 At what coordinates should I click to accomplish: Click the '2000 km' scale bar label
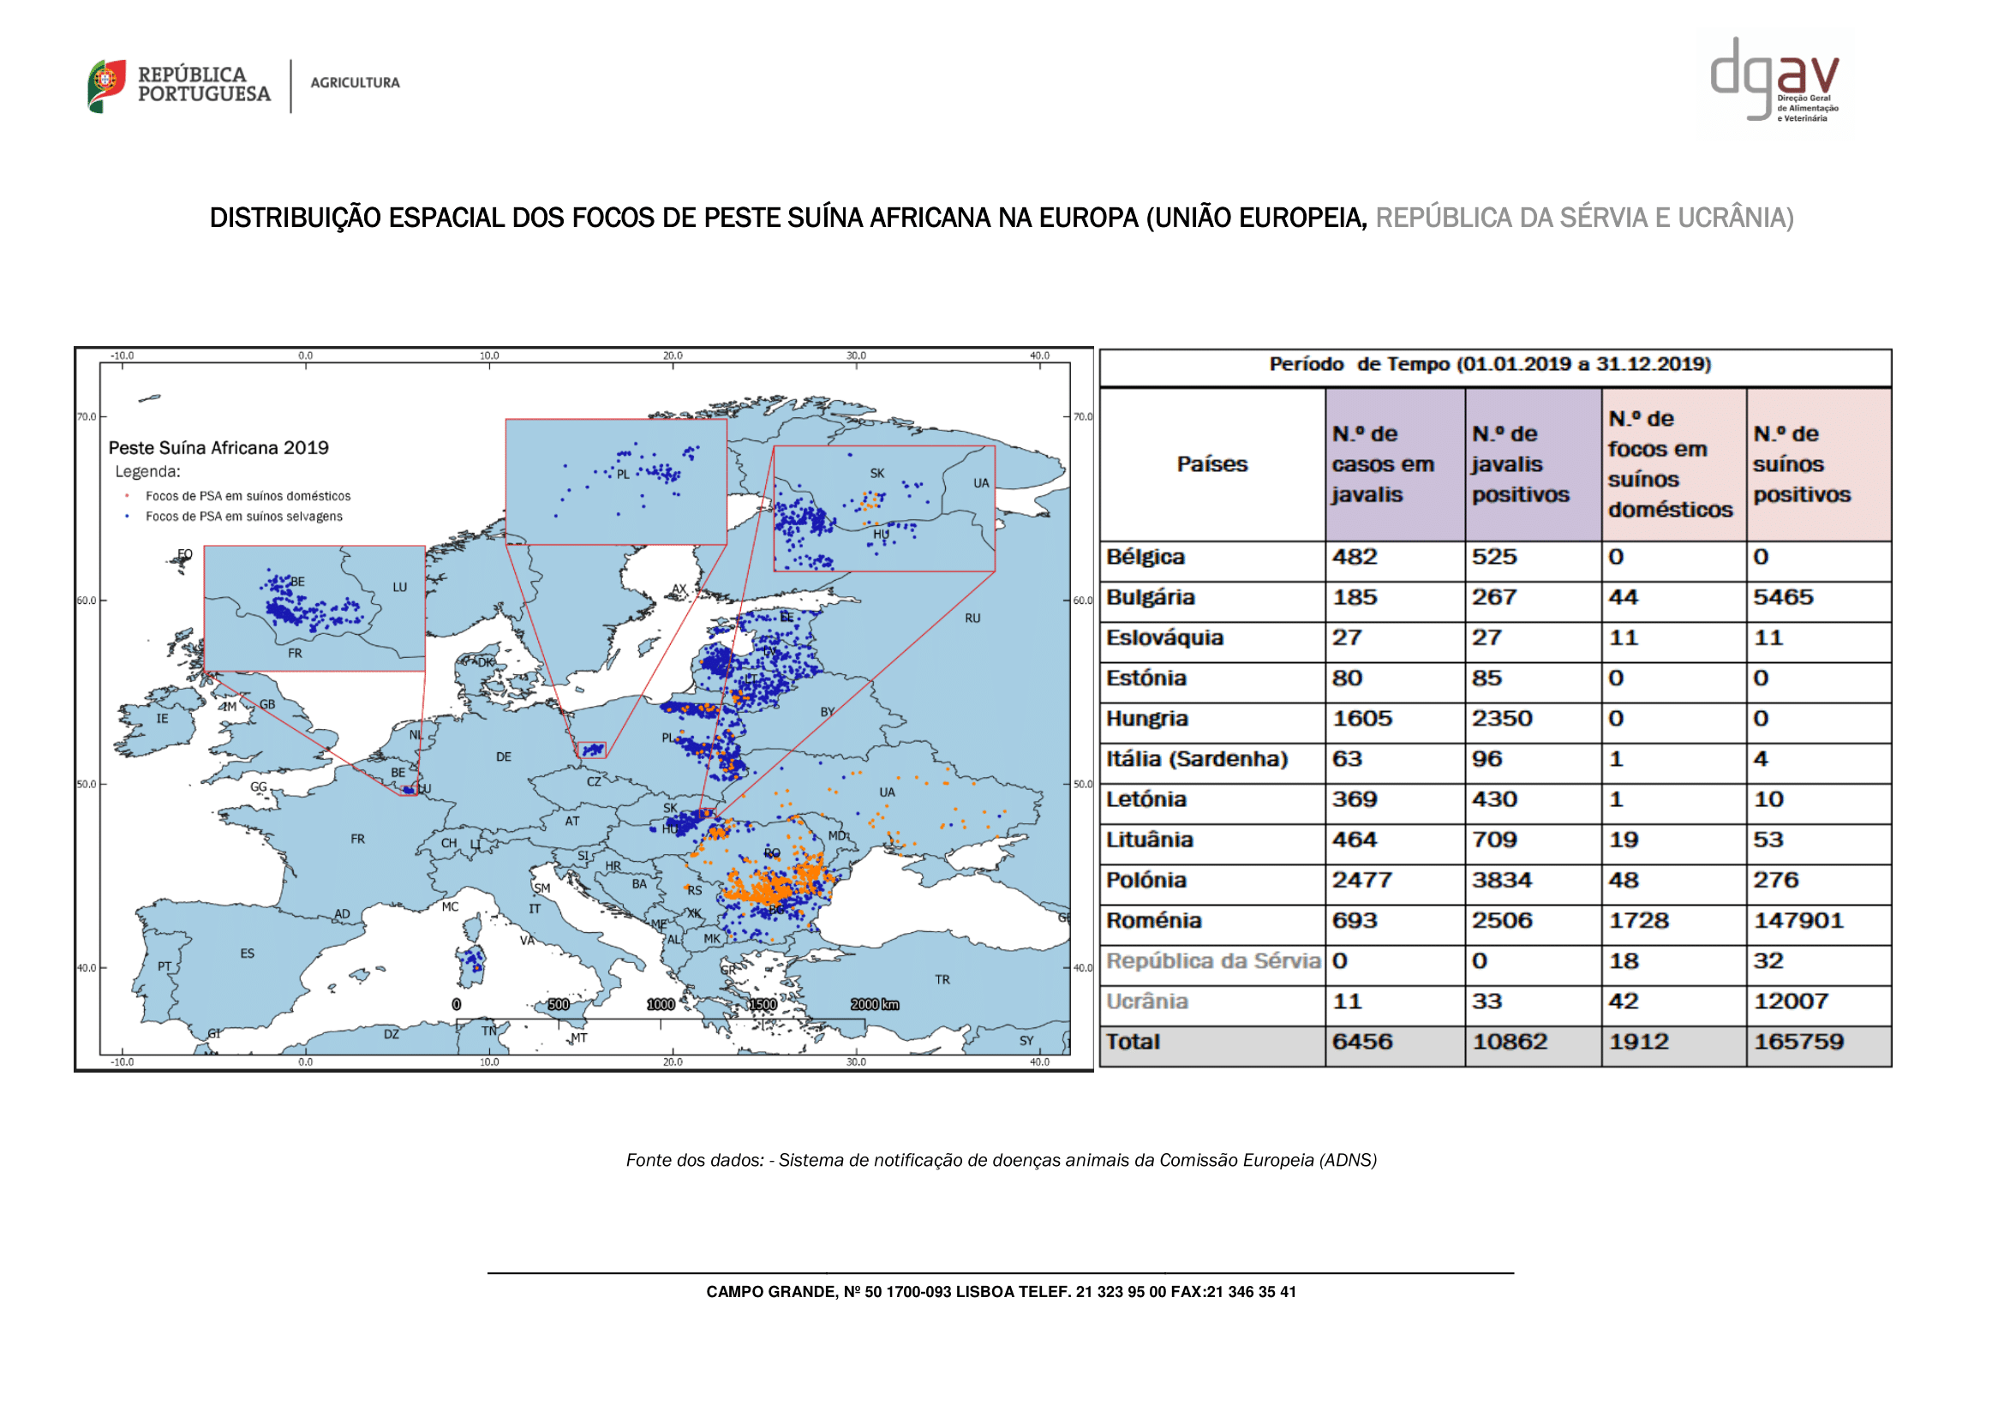point(875,1004)
